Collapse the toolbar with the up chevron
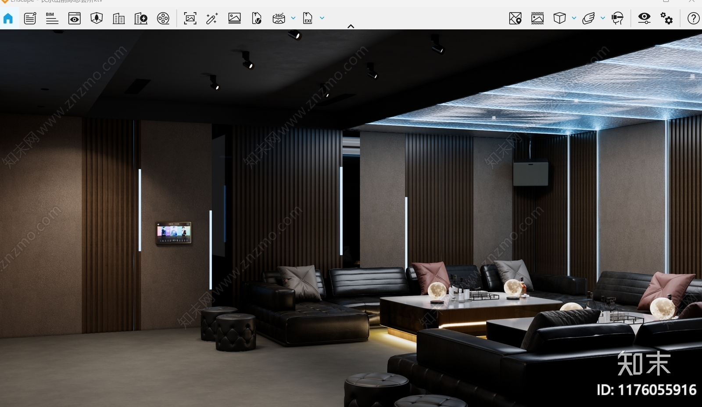 (351, 26)
